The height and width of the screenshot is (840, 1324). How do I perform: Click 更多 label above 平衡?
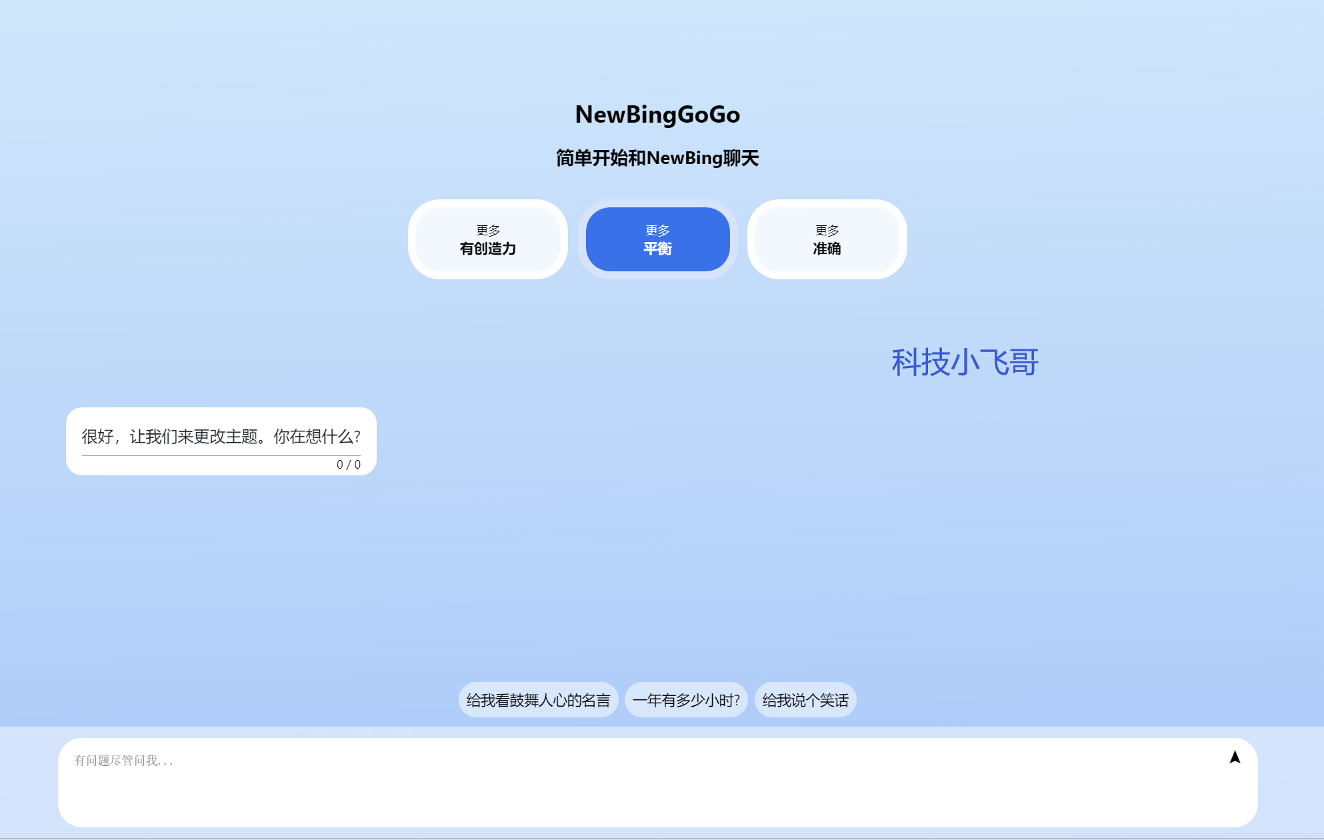tap(657, 230)
